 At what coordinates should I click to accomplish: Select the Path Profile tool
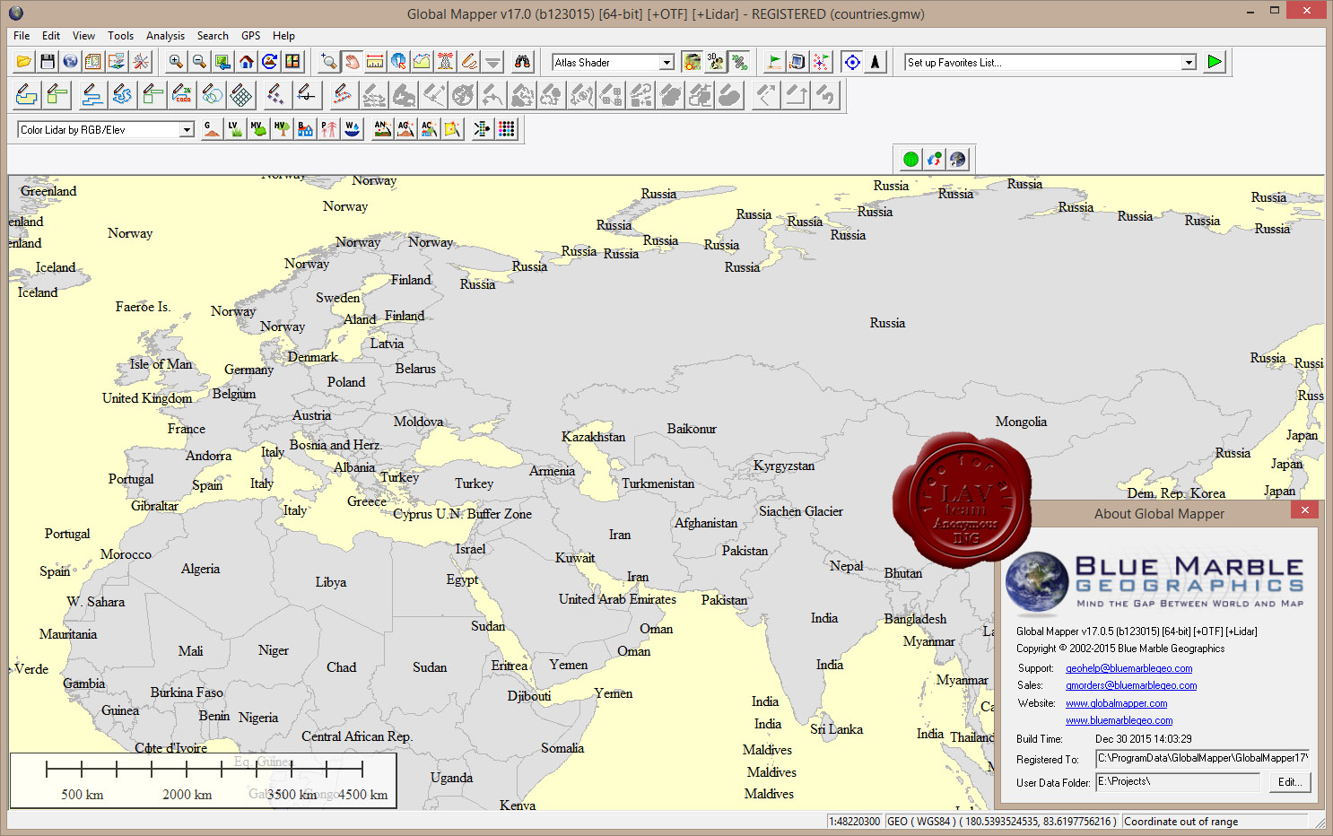point(423,62)
